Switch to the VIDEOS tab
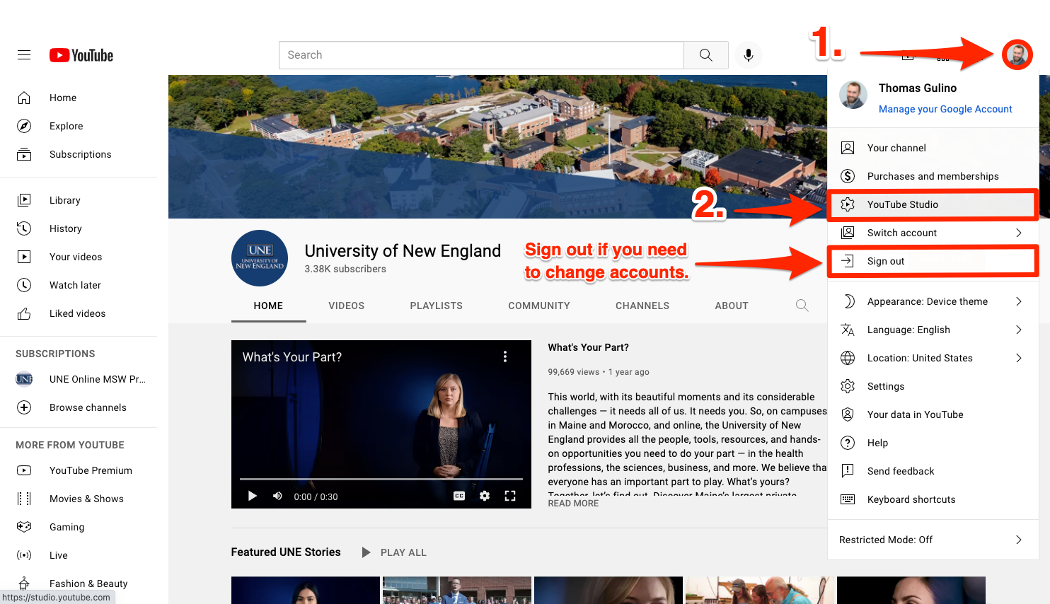 [x=347, y=306]
